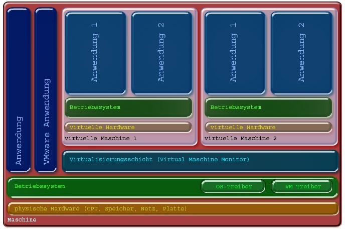
Task: Click the Maschine label at bottom left
Action: pos(22,220)
